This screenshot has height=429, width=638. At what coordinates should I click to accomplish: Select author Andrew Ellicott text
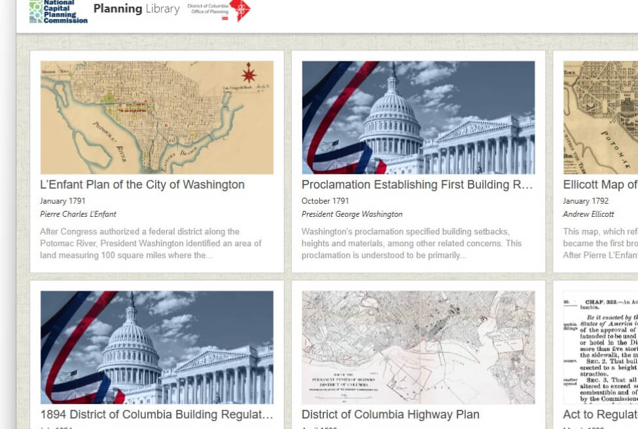point(588,214)
